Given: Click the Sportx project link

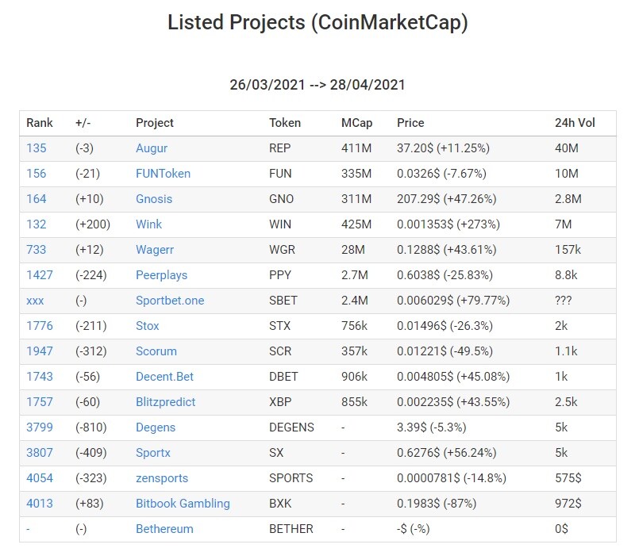Looking at the screenshot, I should (x=153, y=453).
